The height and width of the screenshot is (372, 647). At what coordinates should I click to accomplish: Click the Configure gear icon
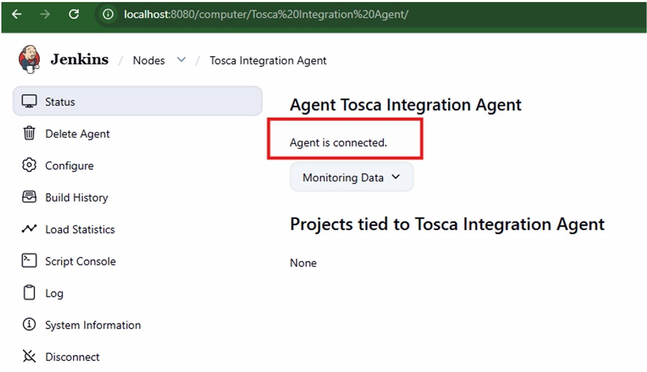[29, 165]
